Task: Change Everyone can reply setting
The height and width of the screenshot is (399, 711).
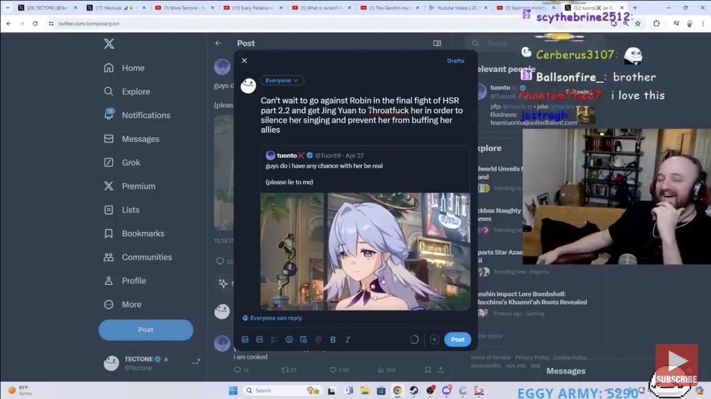Action: pos(272,318)
